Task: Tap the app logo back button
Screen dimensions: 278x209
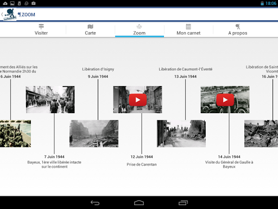Action: point(9,15)
